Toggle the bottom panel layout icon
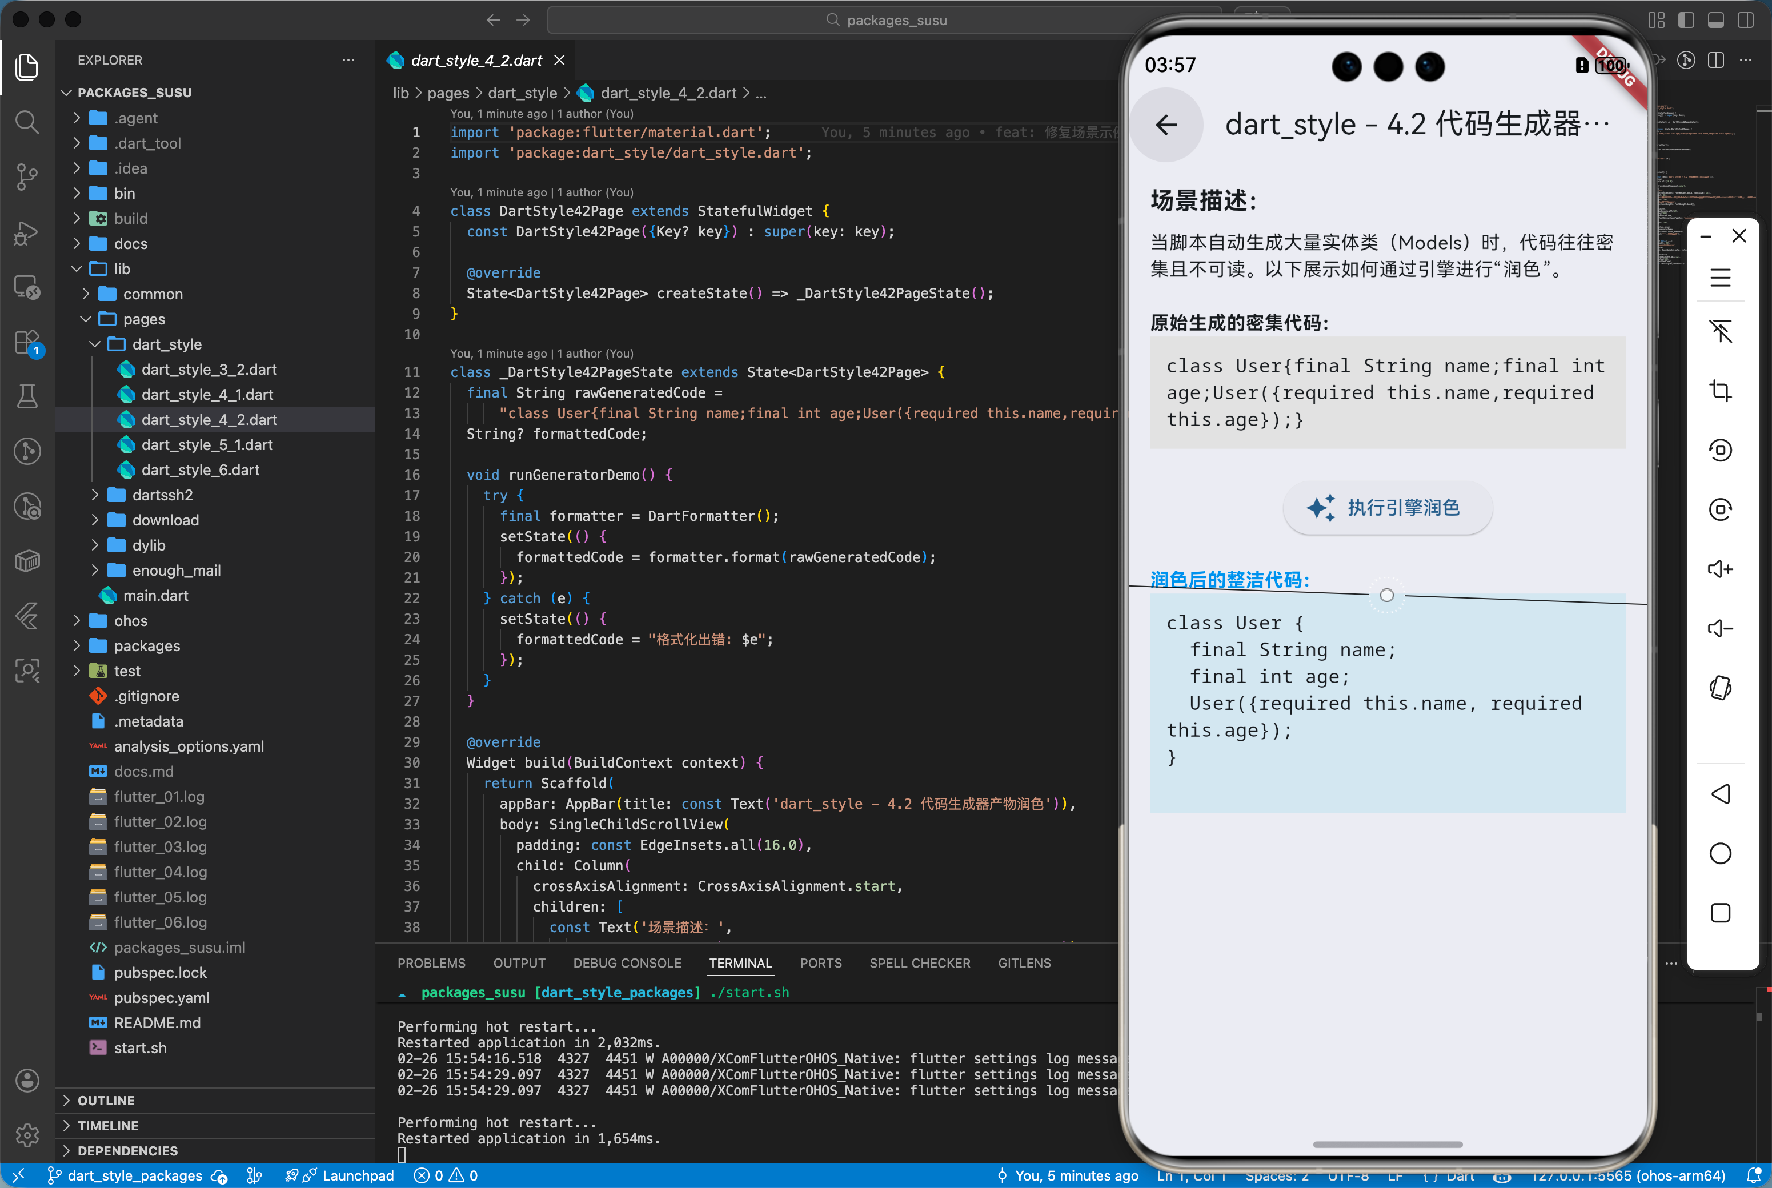The image size is (1772, 1188). tap(1716, 21)
